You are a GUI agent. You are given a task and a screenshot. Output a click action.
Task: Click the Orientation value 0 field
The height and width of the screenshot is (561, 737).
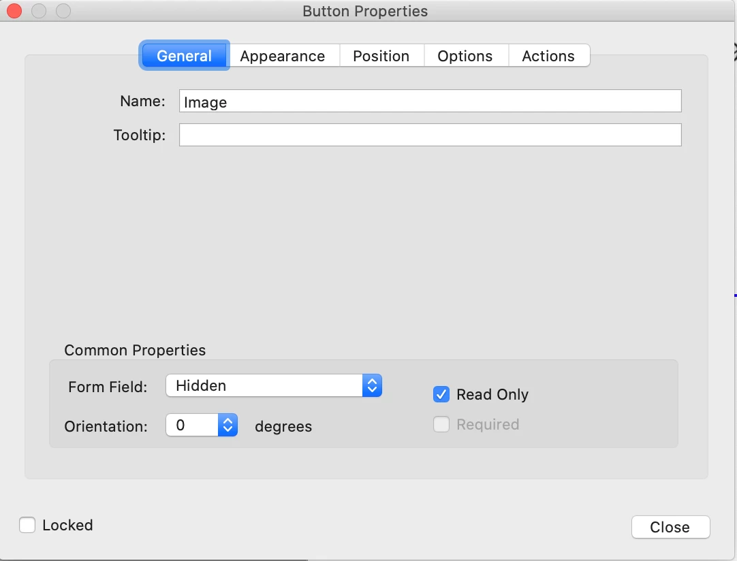[x=192, y=426]
